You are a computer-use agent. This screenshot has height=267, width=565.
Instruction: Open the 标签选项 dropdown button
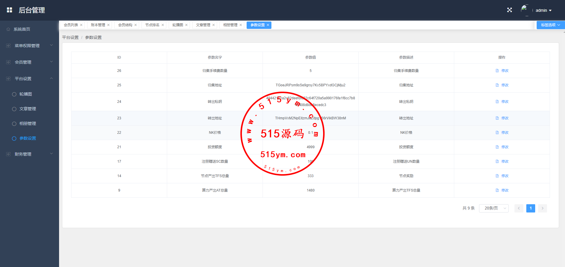(550, 25)
